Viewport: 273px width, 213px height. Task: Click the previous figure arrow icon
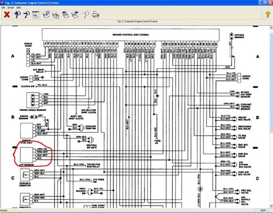66,14
